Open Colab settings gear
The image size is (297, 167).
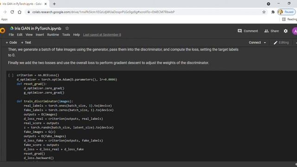286,31
